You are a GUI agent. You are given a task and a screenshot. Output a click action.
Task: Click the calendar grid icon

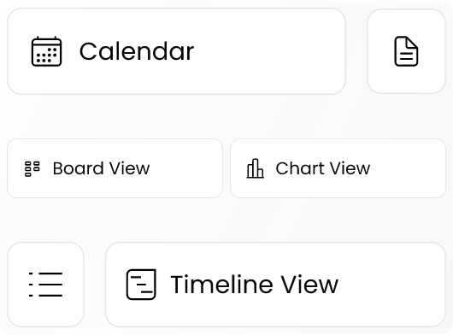(x=46, y=51)
